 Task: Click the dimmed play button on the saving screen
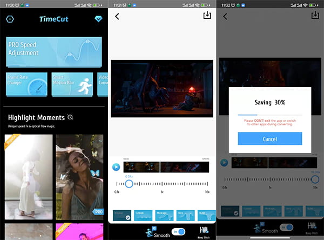tap(224, 163)
